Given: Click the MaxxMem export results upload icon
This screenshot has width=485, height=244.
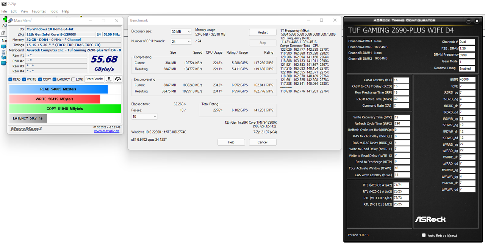Looking at the screenshot, I should pyautogui.click(x=109, y=79).
